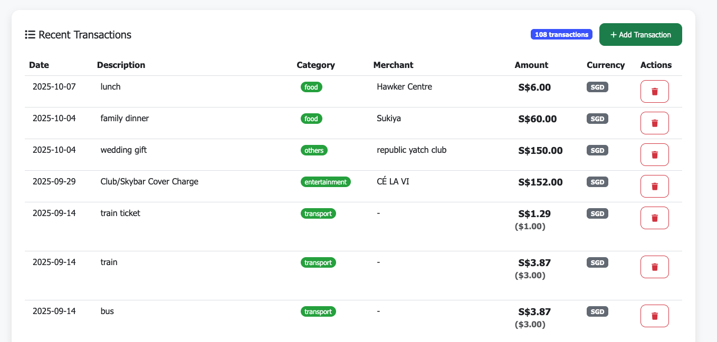This screenshot has width=717, height=342.
Task: Click the SGD badge on the lunch row
Action: point(597,87)
